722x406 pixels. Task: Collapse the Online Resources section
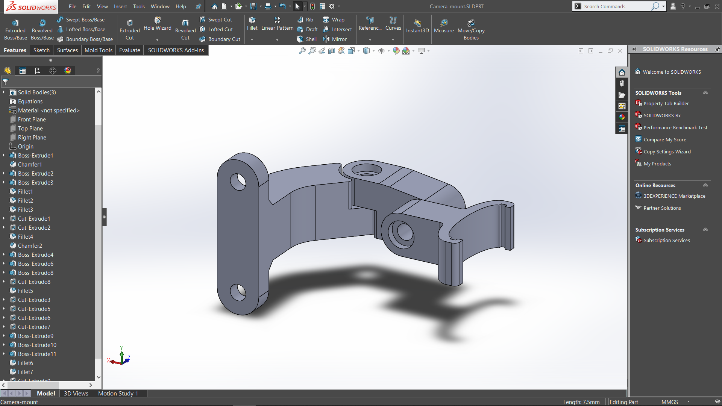(705, 185)
